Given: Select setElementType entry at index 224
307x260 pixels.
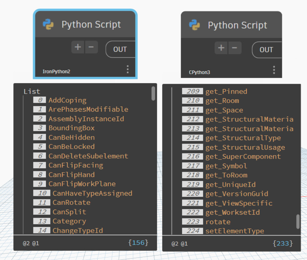Looking at the screenshot, I should [x=234, y=231].
